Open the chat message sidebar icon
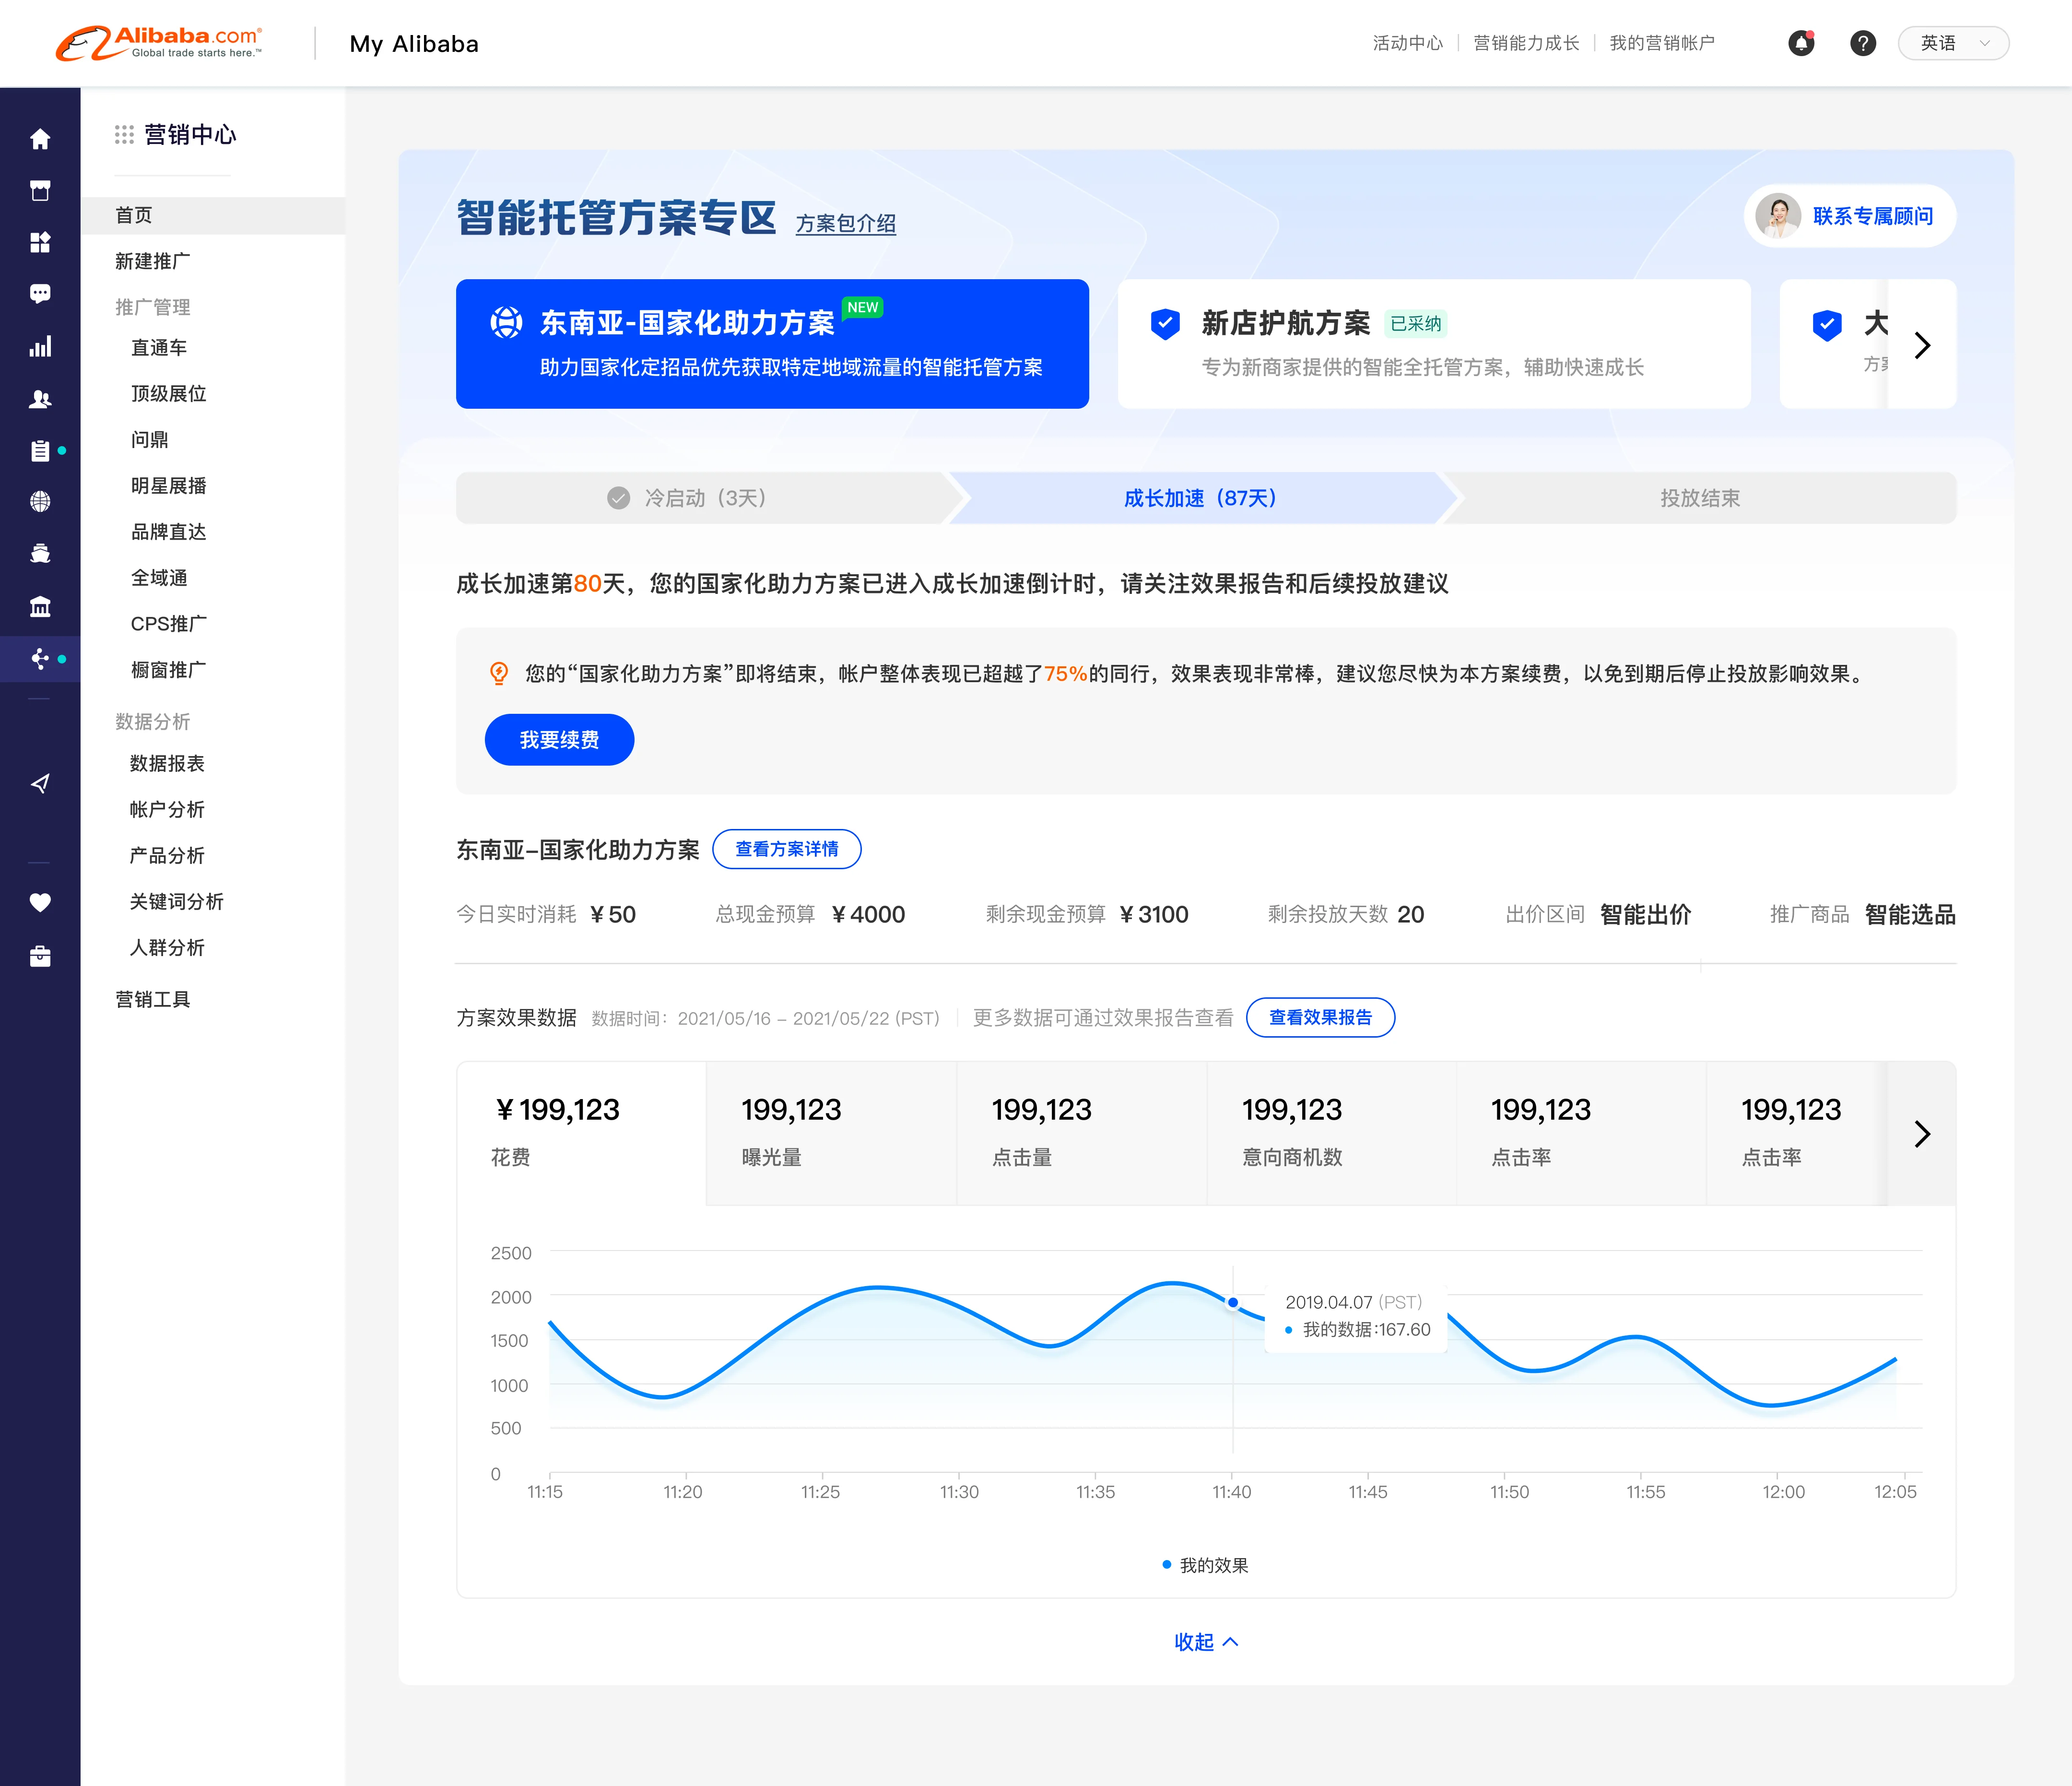The height and width of the screenshot is (1786, 2072). [x=40, y=294]
